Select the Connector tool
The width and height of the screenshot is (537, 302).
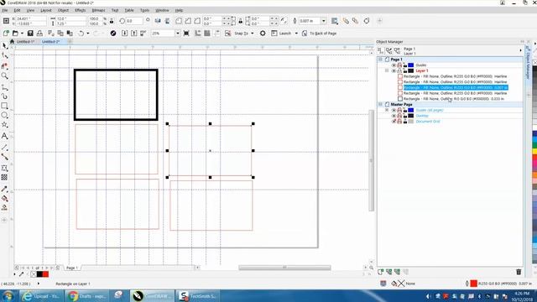[x=4, y=157]
